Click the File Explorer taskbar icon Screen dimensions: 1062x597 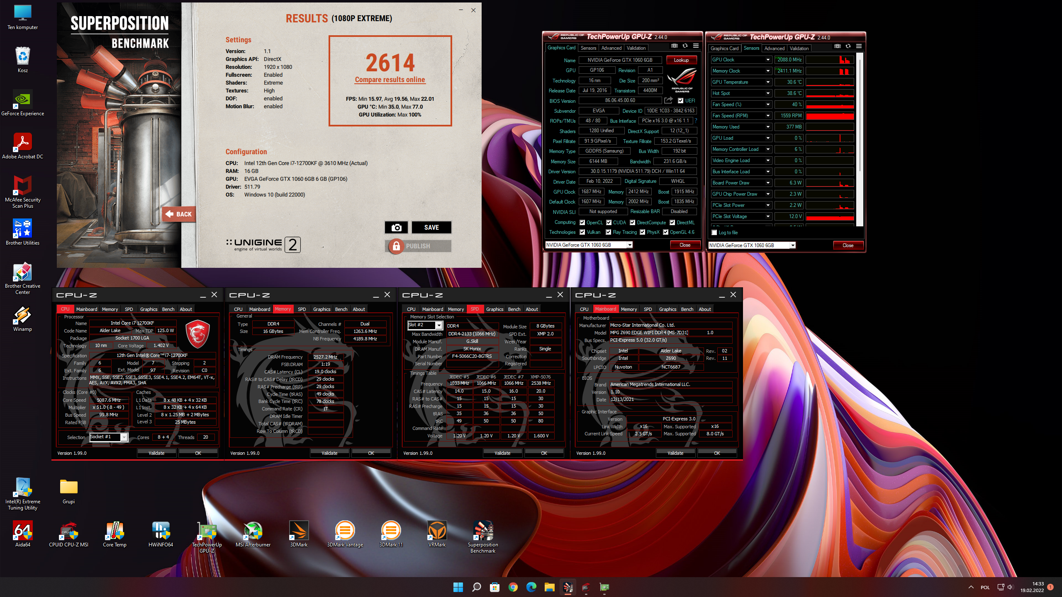click(550, 587)
